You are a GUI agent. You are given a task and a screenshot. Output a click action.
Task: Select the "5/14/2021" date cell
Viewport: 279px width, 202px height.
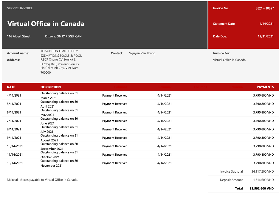click(x=14, y=104)
